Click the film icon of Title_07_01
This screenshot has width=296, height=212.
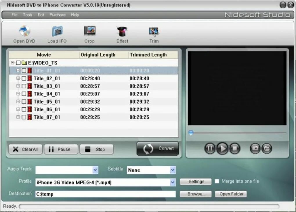pos(30,117)
